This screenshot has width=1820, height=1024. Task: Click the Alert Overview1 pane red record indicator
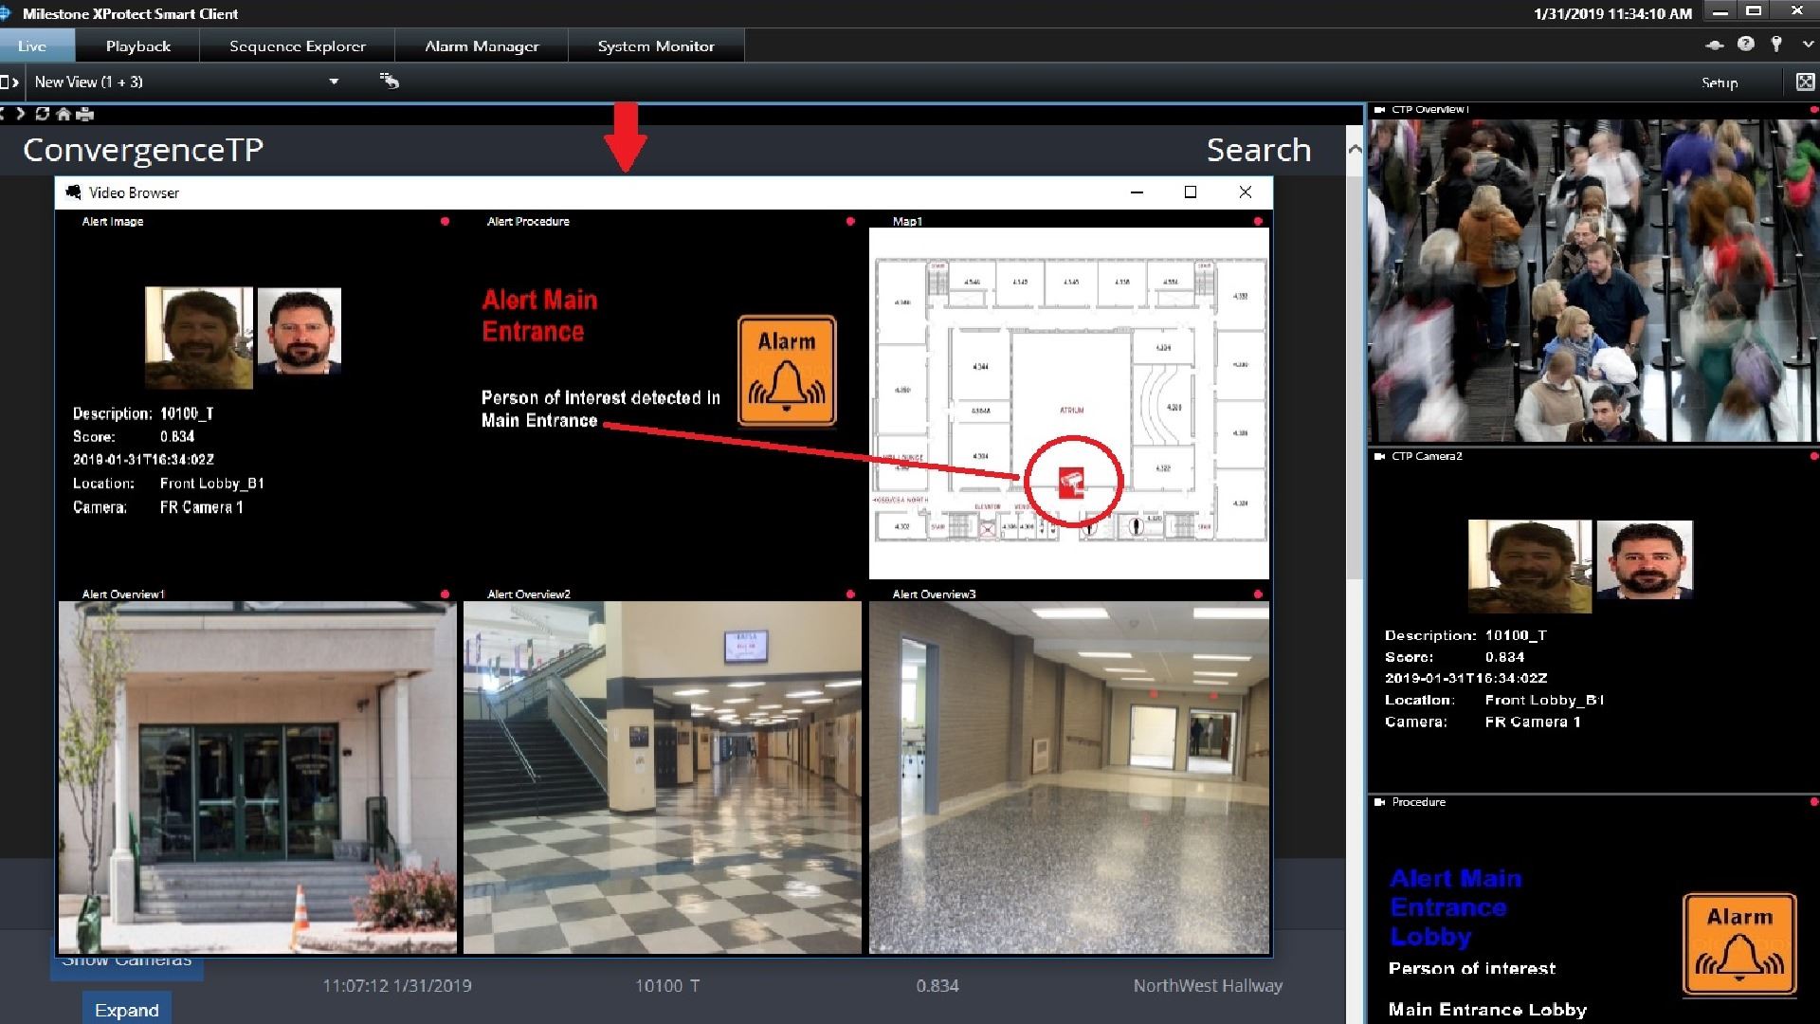445,594
